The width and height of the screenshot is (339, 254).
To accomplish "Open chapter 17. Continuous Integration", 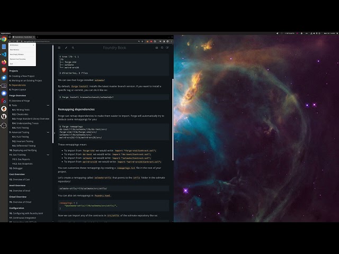I will [x=22, y=217].
